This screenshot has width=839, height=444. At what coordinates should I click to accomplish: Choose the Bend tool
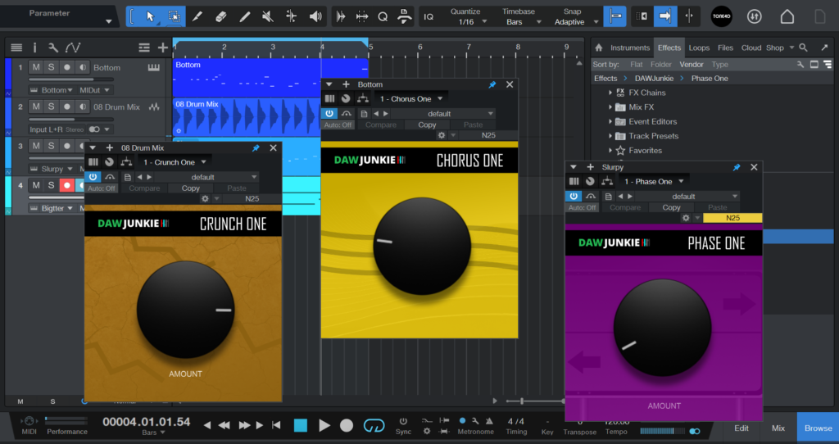292,16
